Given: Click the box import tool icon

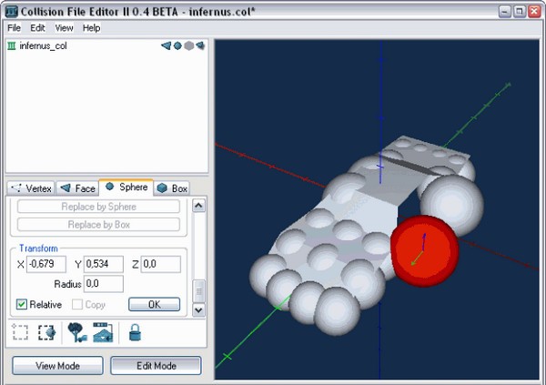Looking at the screenshot, I should [103, 332].
